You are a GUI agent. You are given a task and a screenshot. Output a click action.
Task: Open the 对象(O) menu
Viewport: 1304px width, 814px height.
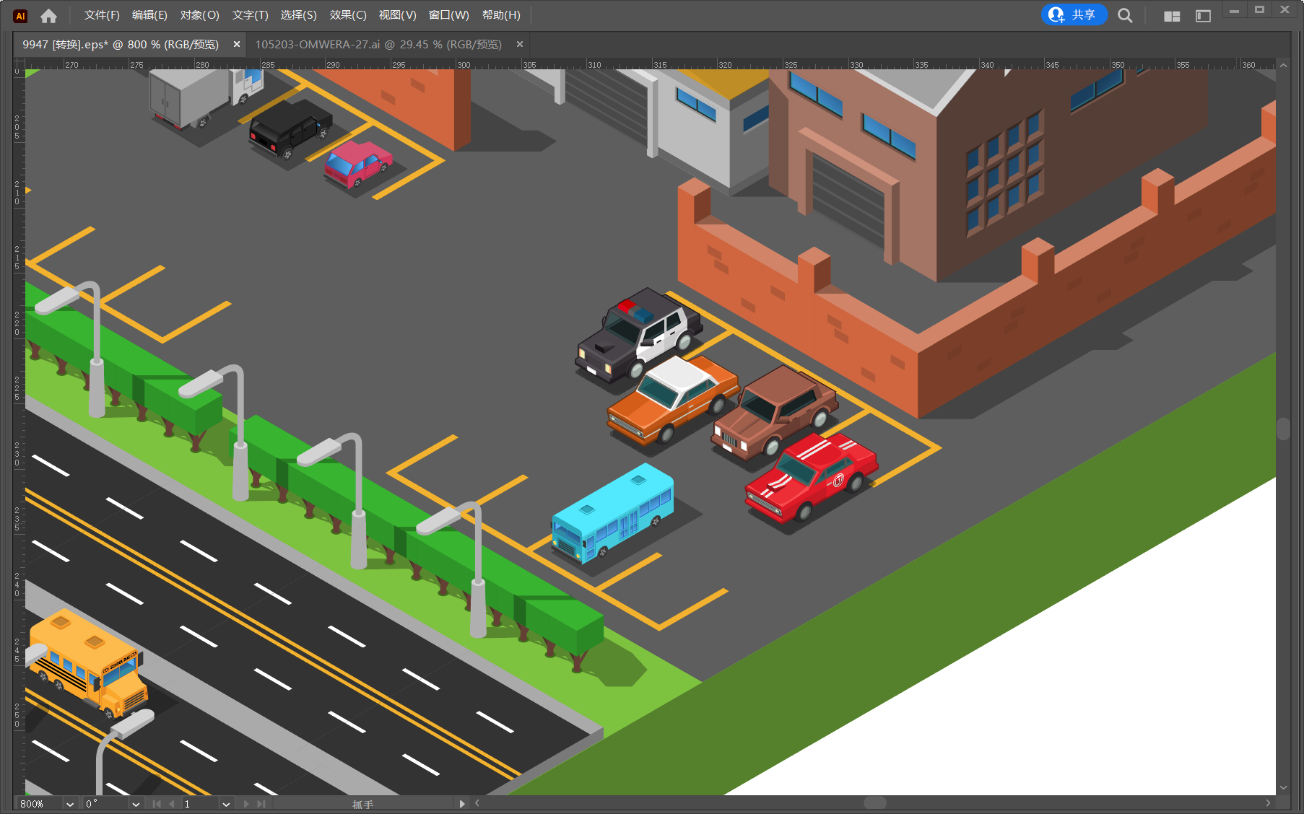tap(199, 15)
